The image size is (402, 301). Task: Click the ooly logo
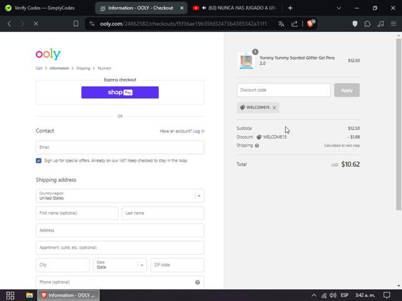48,54
